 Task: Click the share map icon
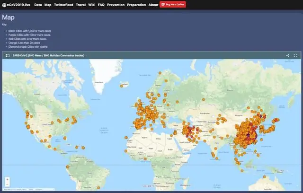[287, 55]
